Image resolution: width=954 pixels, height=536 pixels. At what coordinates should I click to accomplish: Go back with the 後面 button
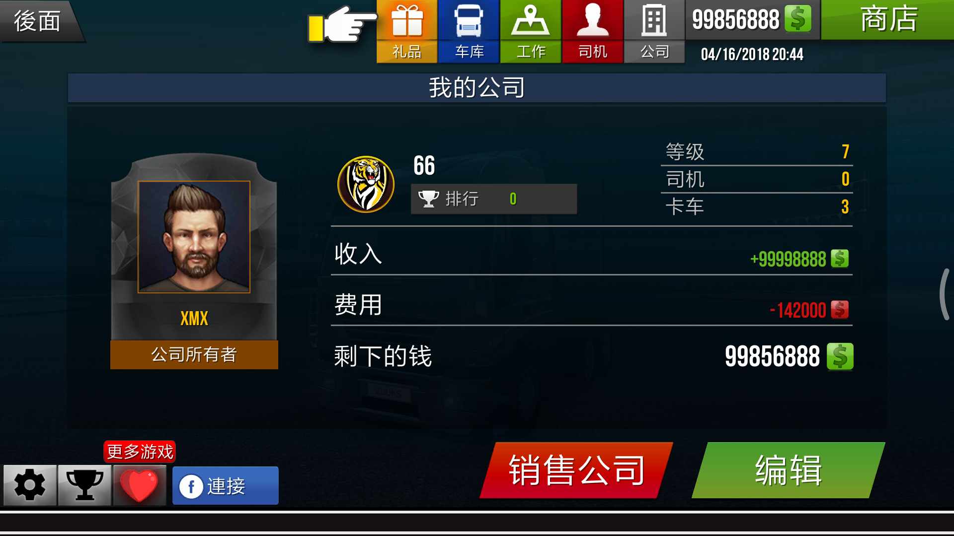pos(40,21)
